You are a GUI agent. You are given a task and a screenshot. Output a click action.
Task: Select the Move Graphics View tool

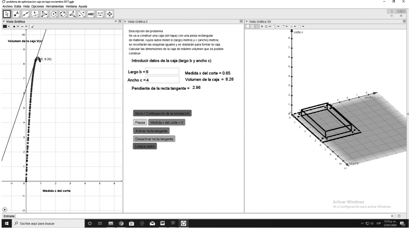pyautogui.click(x=109, y=14)
